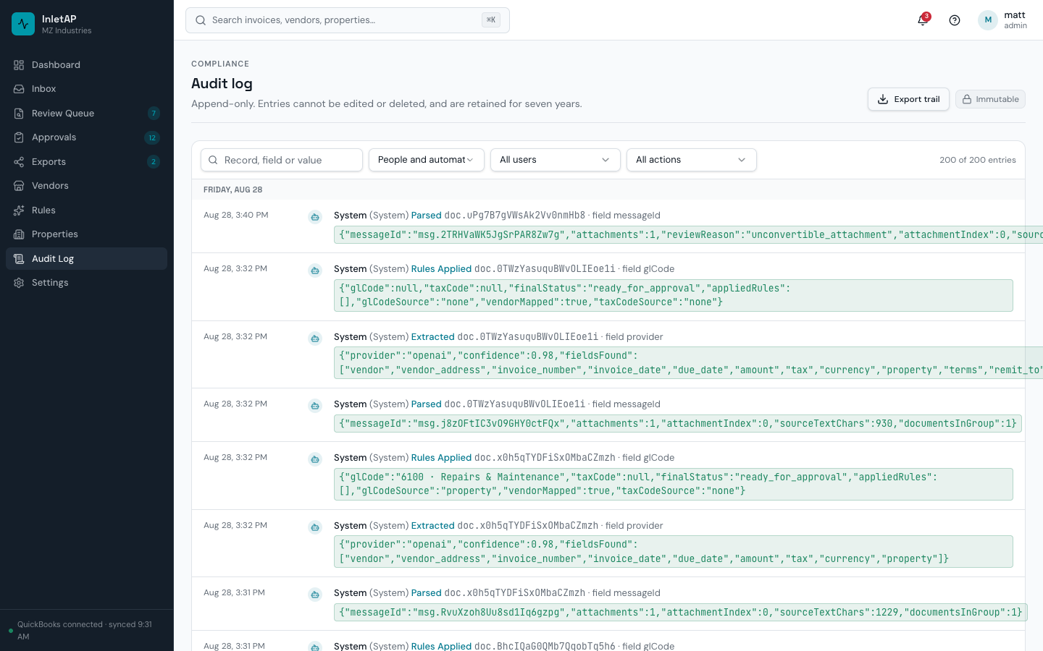Click bot icon on Aug 28, 3:31 PM Parsed entry
This screenshot has height=651, width=1043.
pos(315,595)
